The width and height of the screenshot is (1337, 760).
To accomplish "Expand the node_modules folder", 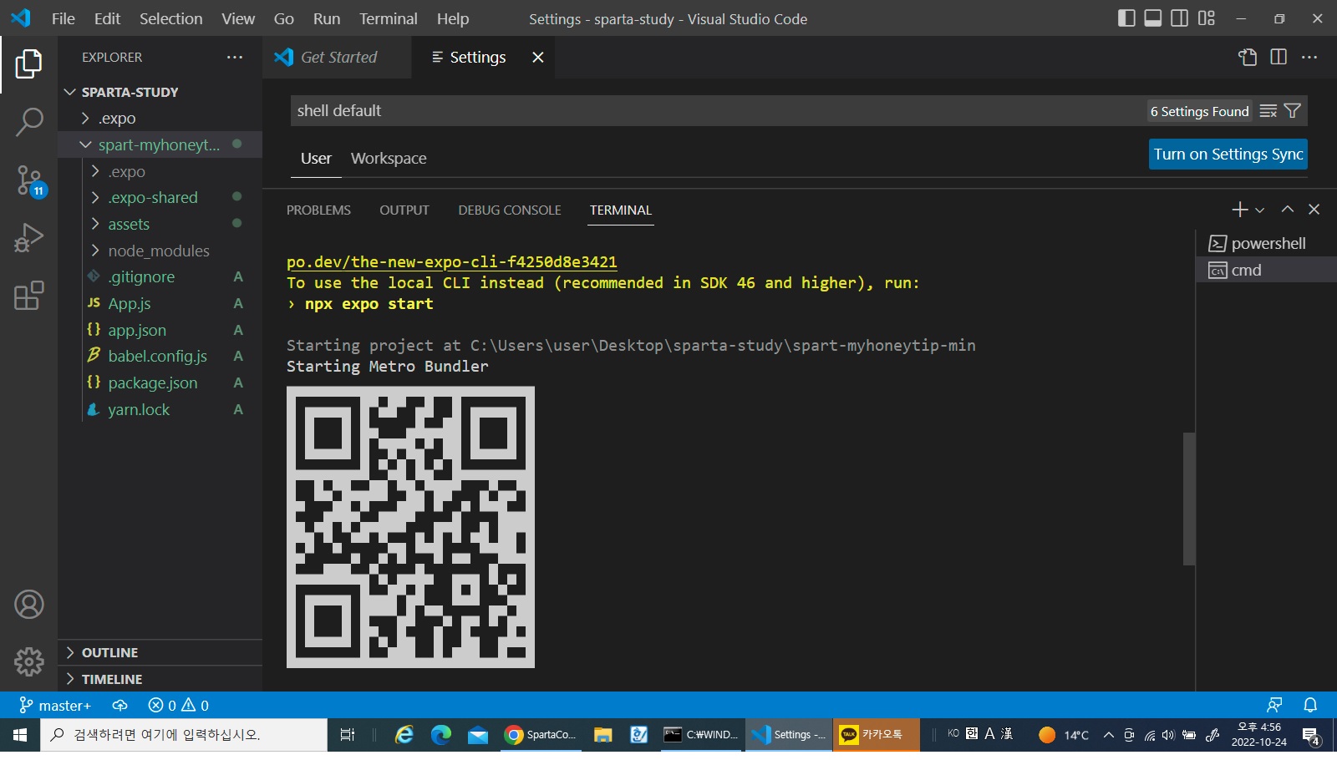I will click(x=160, y=251).
